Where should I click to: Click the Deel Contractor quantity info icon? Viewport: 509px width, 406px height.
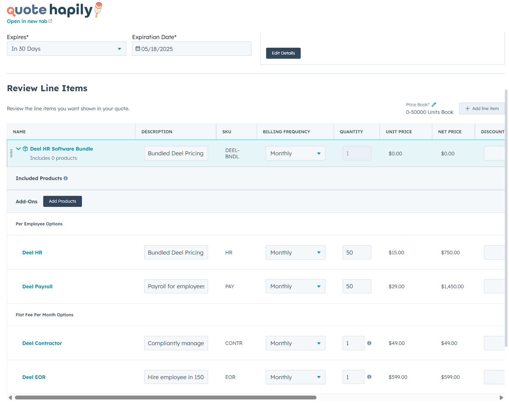coord(369,343)
